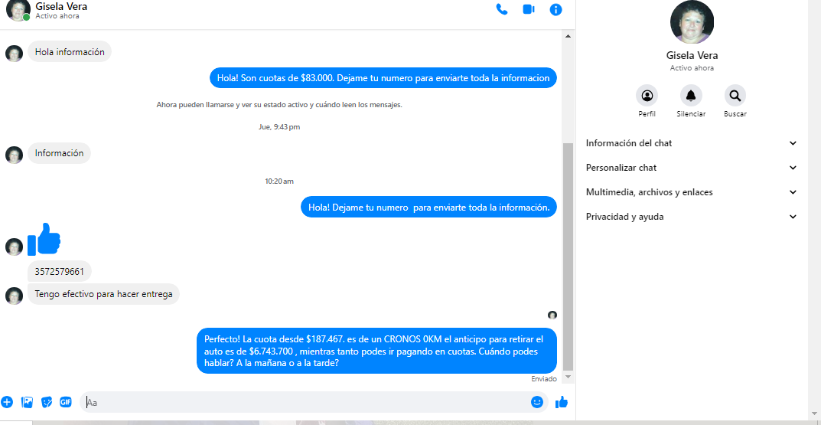Open the plus menu for more actions
Screen dimensions: 821x425
(x=7, y=402)
